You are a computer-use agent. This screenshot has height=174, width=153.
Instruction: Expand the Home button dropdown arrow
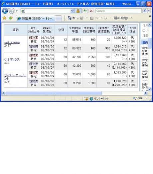(87, 18)
